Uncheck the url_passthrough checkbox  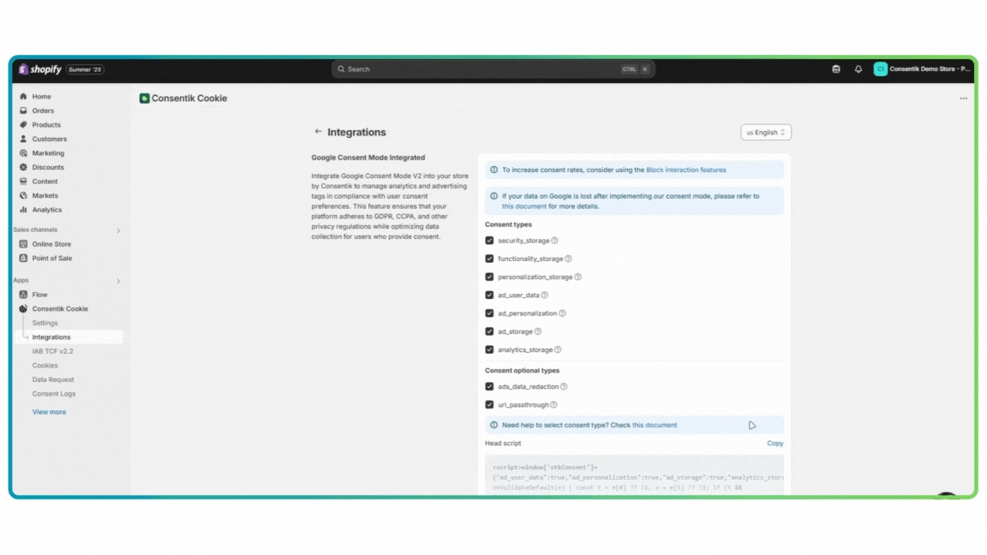tap(489, 404)
